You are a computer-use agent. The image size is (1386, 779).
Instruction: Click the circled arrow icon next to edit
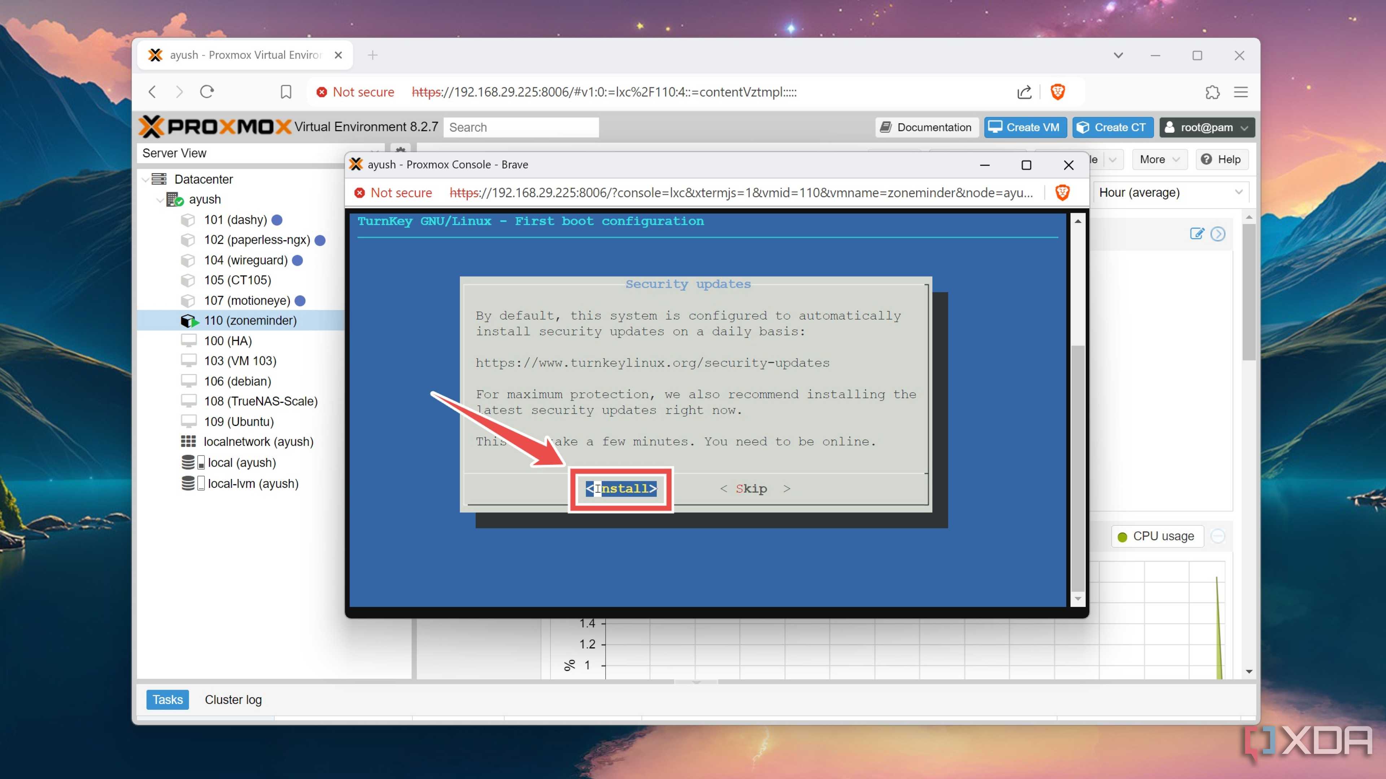1218,234
